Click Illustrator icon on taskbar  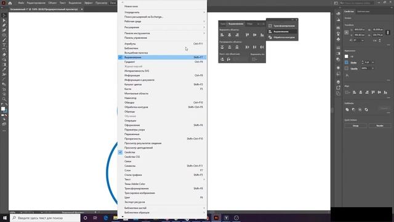pos(216,218)
